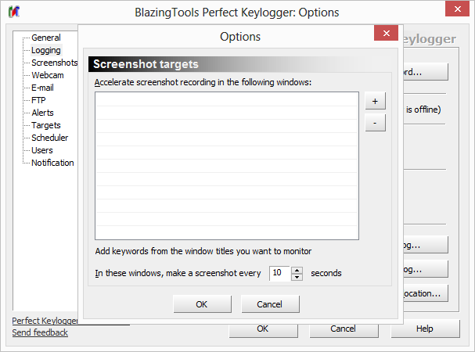Decrease the screenshot interval with the down arrow
Viewport: 475px width, 352px height.
[297, 277]
